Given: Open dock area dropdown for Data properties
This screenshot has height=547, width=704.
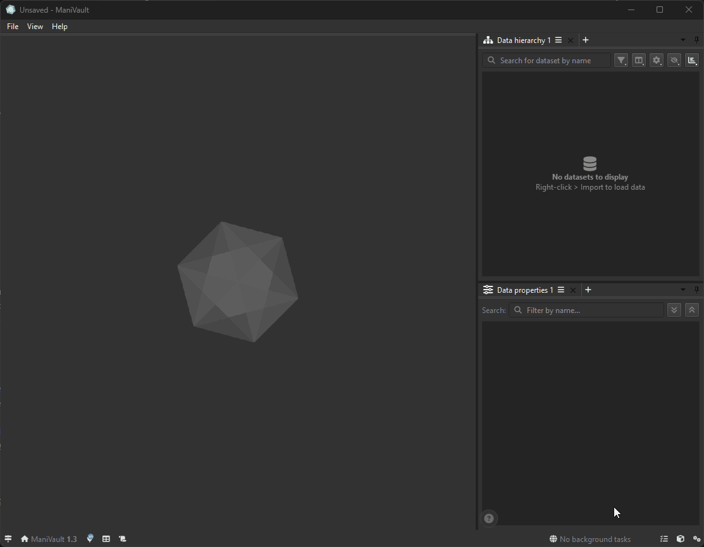Looking at the screenshot, I should point(683,290).
